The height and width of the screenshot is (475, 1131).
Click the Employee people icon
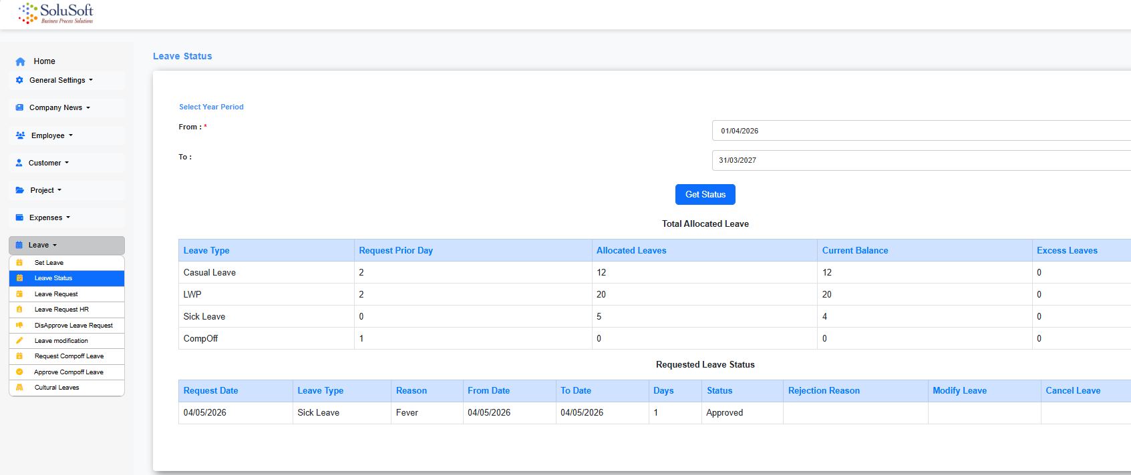pos(20,135)
